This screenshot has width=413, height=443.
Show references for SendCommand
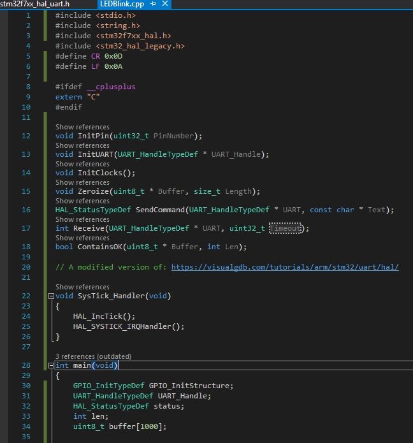pos(82,201)
